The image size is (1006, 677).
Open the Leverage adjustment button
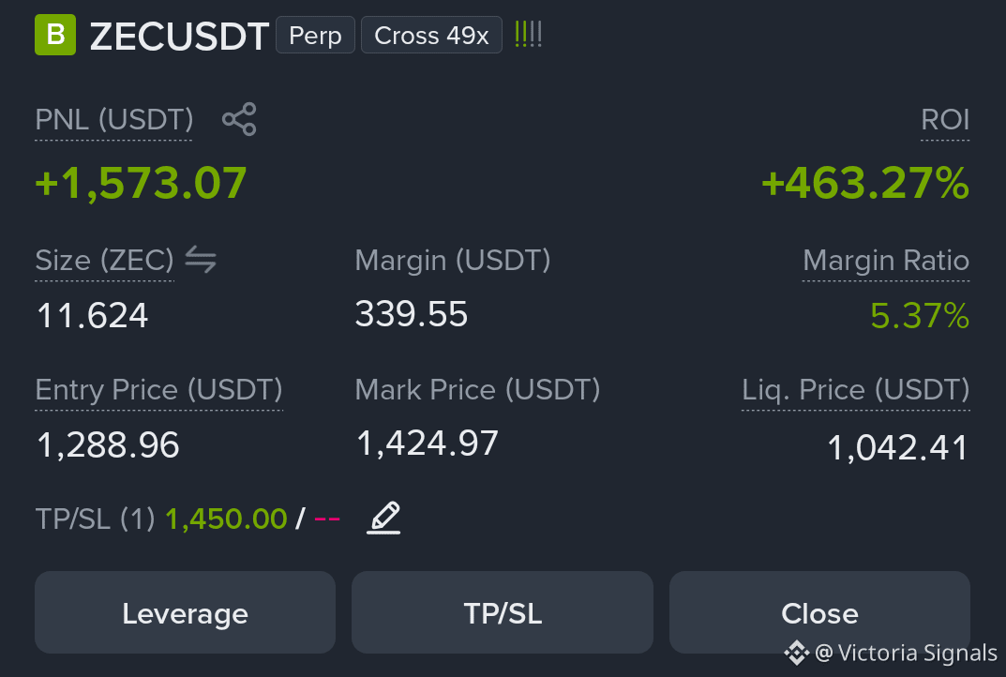tap(185, 613)
